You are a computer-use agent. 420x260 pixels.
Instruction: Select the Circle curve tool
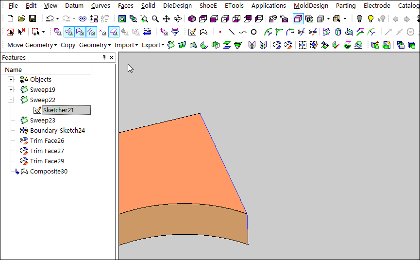pos(253,32)
